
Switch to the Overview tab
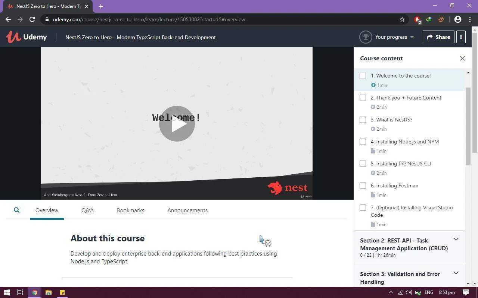point(47,210)
